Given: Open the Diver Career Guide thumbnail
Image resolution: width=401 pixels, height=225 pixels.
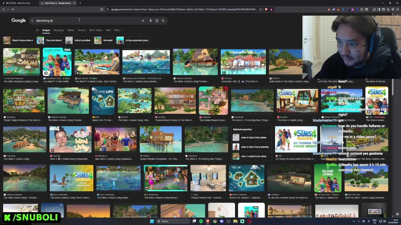Looking at the screenshot, I should click(x=71, y=178).
